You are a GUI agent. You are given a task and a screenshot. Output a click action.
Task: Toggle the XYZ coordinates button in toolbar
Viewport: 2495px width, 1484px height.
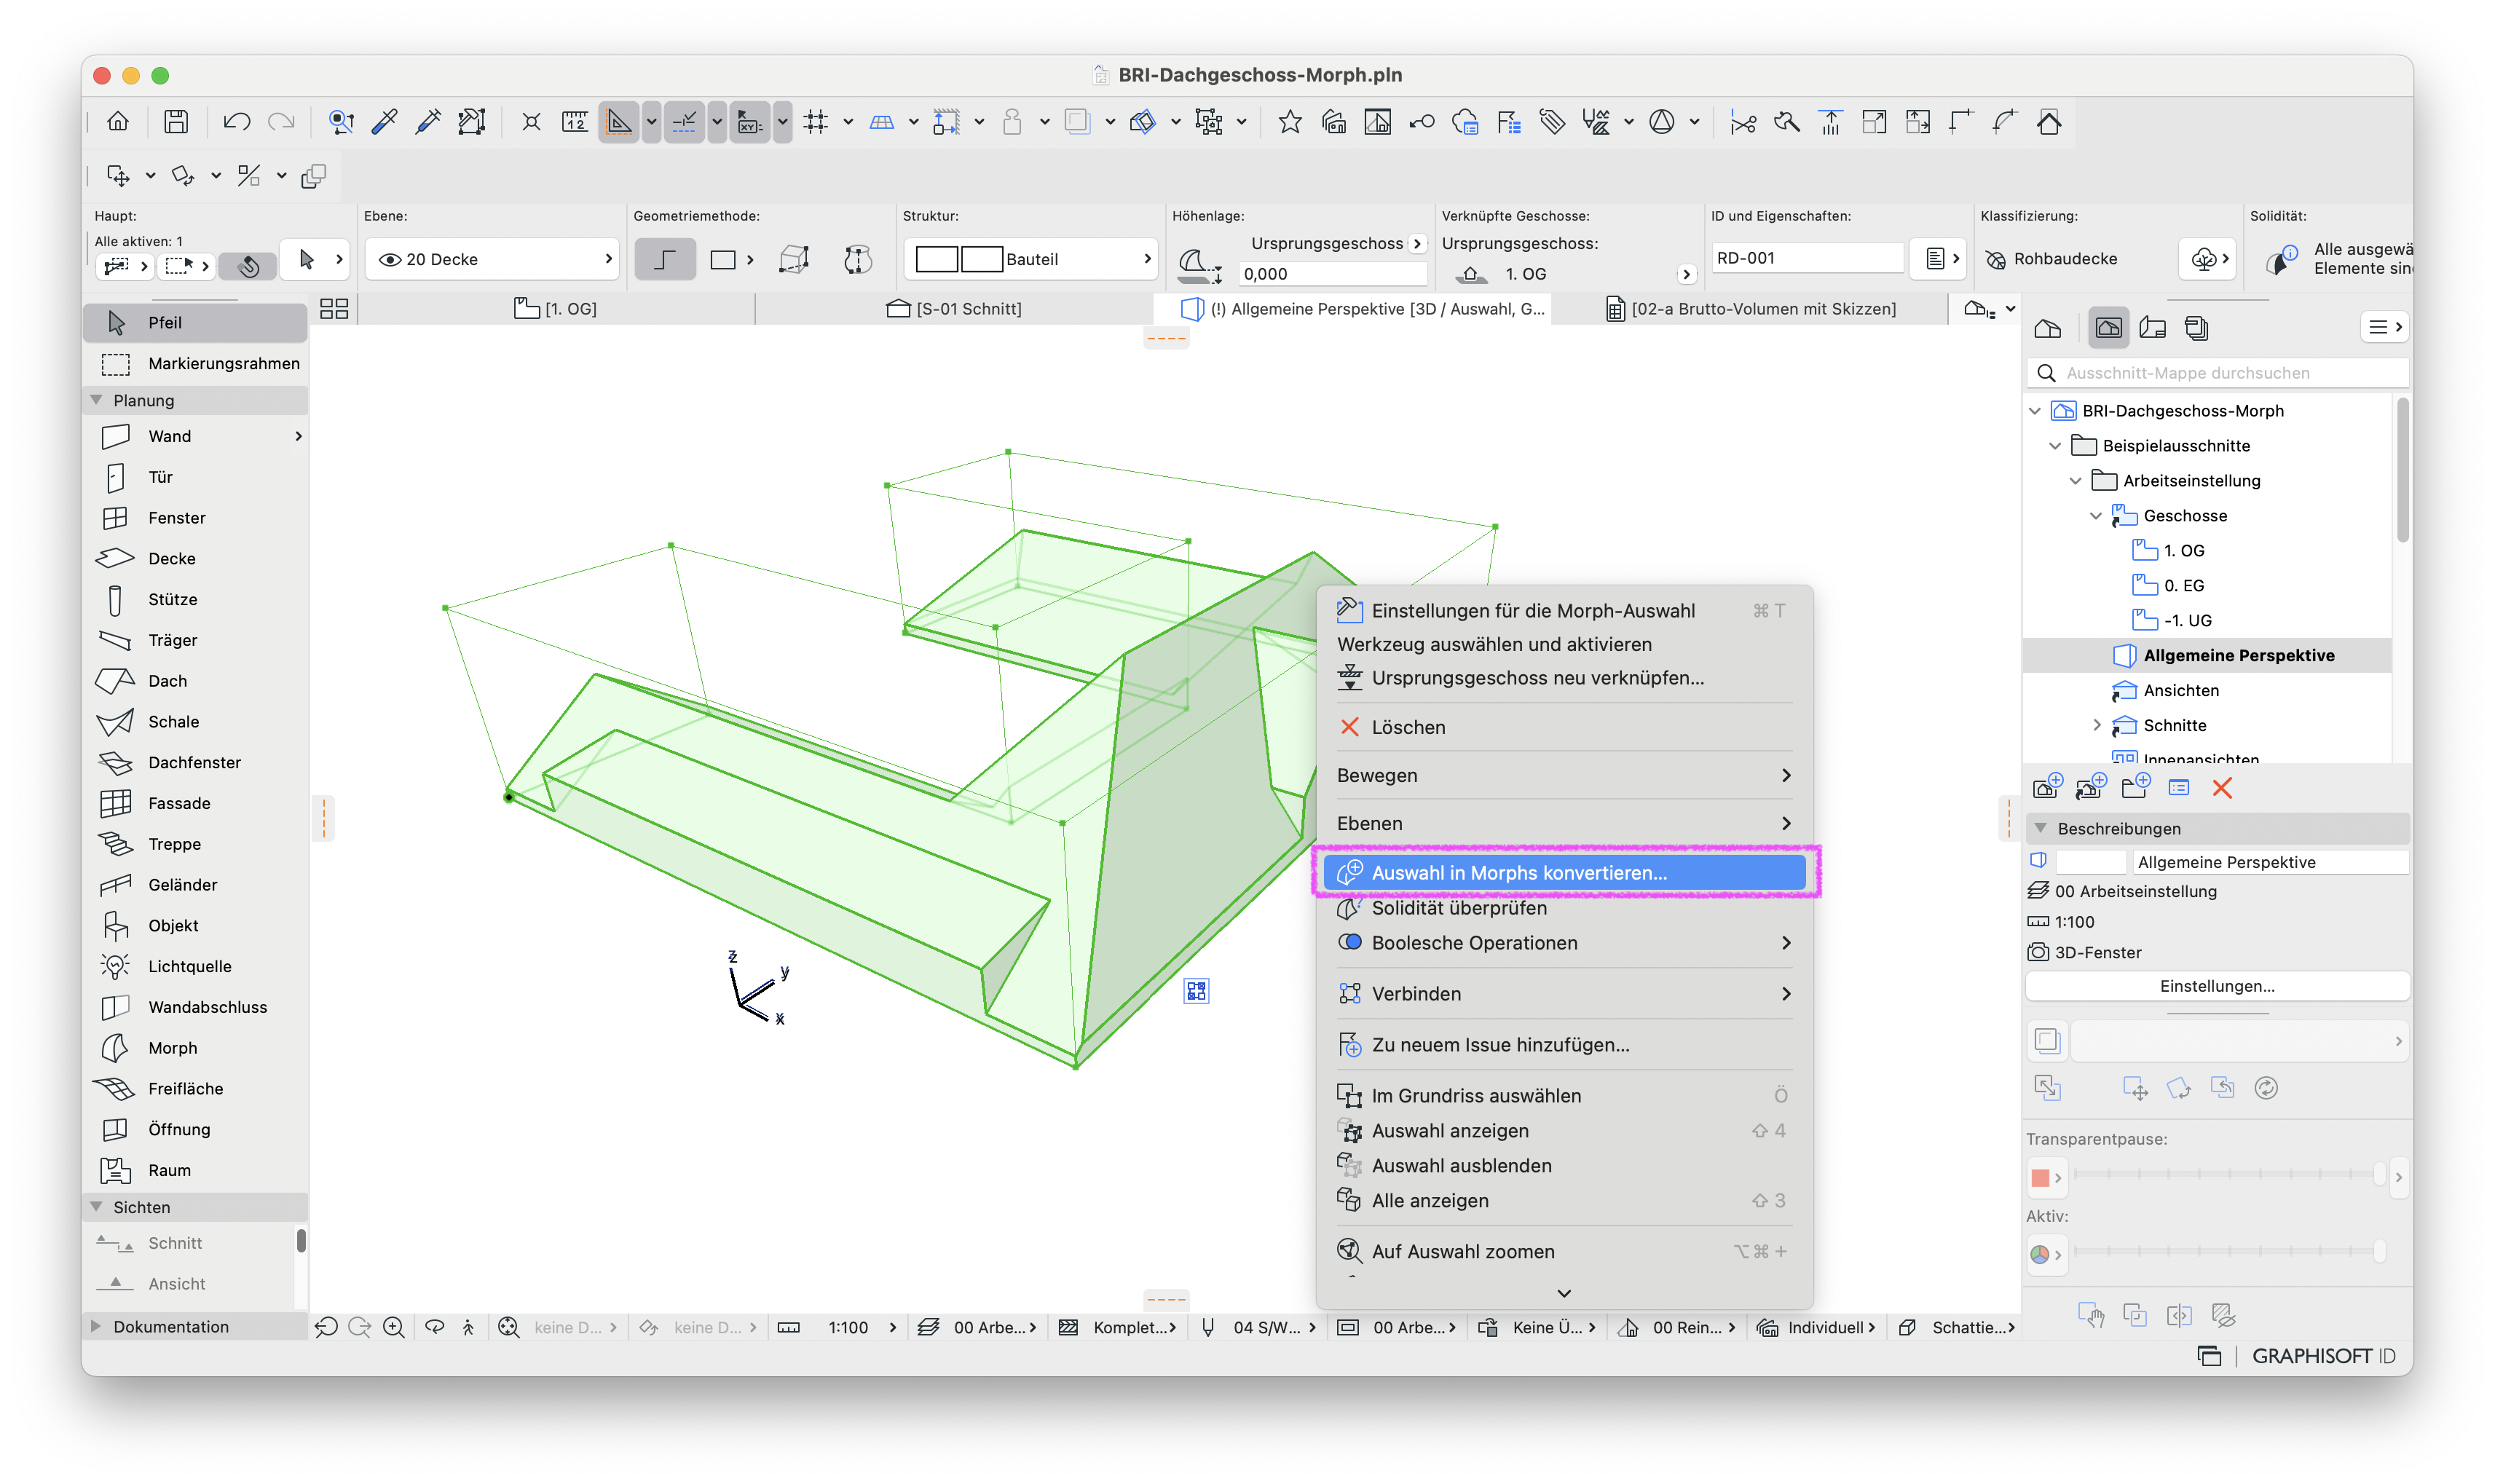pyautogui.click(x=750, y=122)
